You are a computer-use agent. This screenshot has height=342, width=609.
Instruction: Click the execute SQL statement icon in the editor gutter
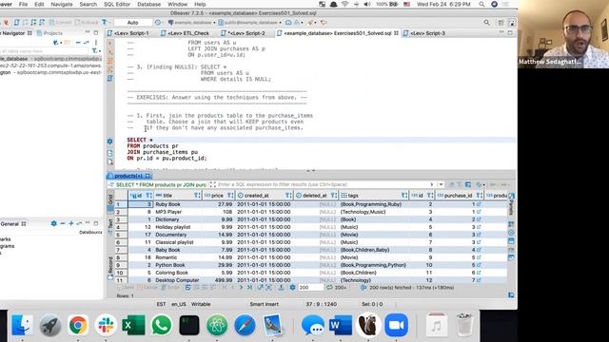click(110, 43)
